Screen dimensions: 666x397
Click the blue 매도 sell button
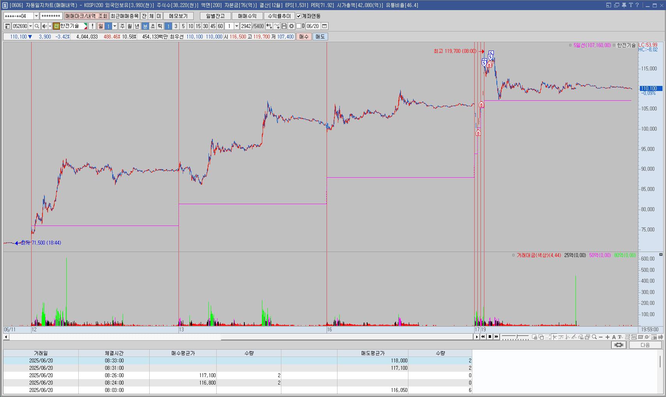coord(320,37)
